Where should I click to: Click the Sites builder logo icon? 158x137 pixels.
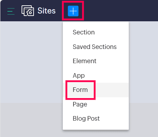coord(28,11)
